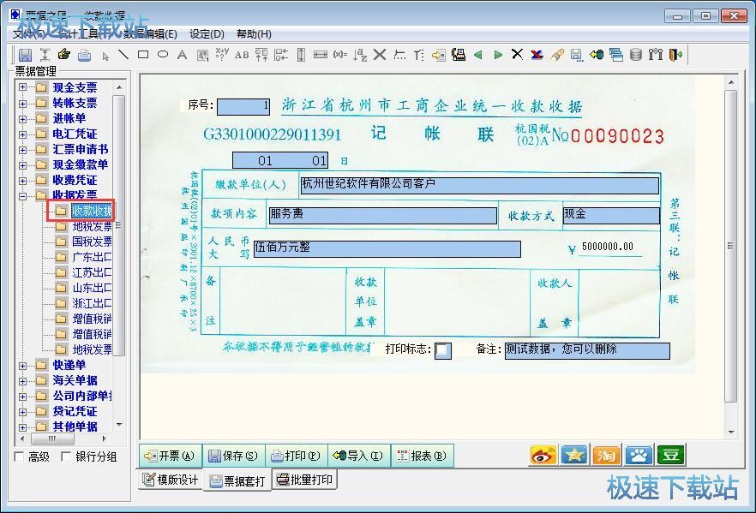
Task: Select the rectangle drawing tool
Action: [x=143, y=55]
